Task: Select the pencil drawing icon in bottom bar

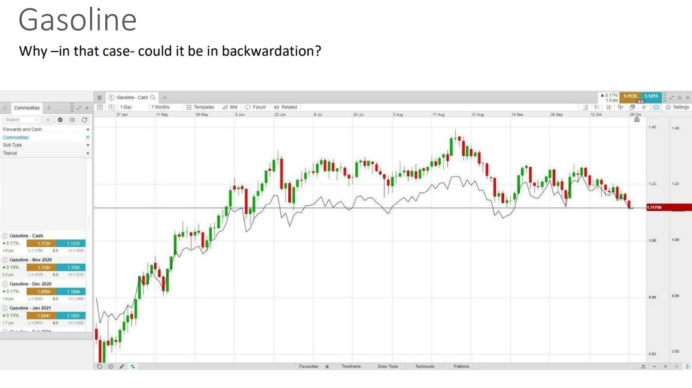Action: [121, 366]
